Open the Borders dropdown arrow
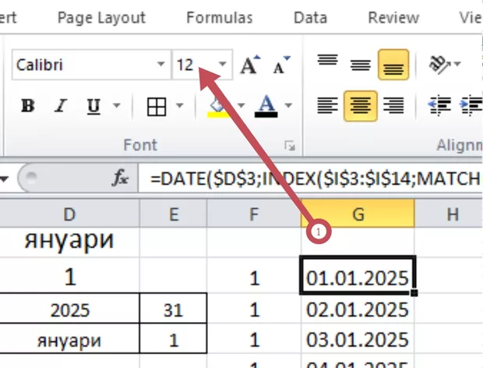 click(180, 106)
